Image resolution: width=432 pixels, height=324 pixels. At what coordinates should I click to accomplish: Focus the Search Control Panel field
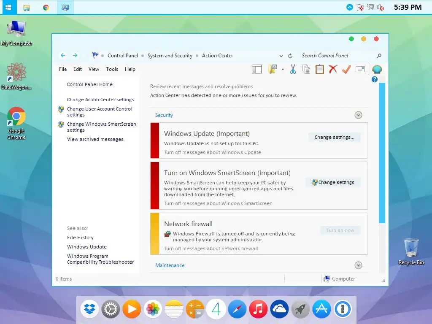(x=337, y=56)
